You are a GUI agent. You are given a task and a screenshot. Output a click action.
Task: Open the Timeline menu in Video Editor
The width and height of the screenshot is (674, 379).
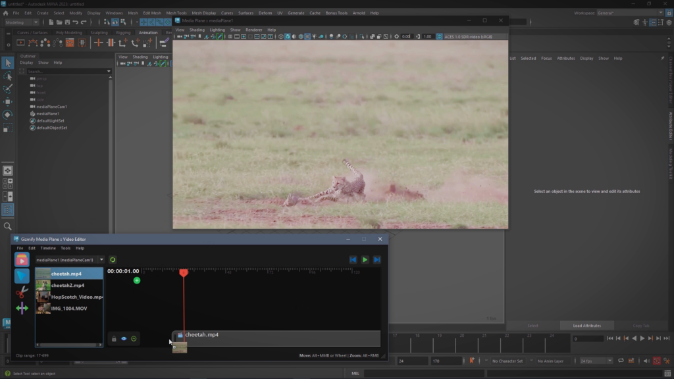48,248
